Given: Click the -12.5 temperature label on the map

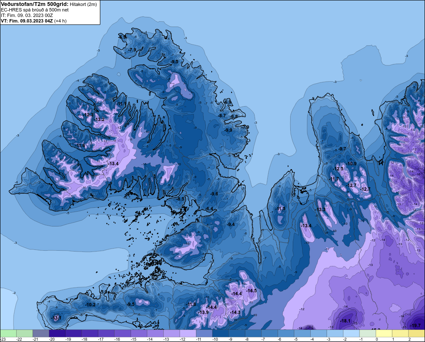Looking at the screenshot, I should pos(338,169).
